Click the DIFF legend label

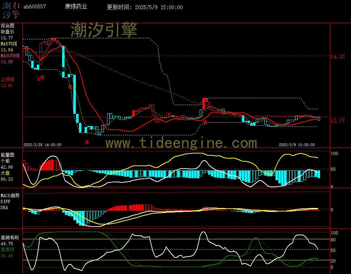pyautogui.click(x=5, y=201)
